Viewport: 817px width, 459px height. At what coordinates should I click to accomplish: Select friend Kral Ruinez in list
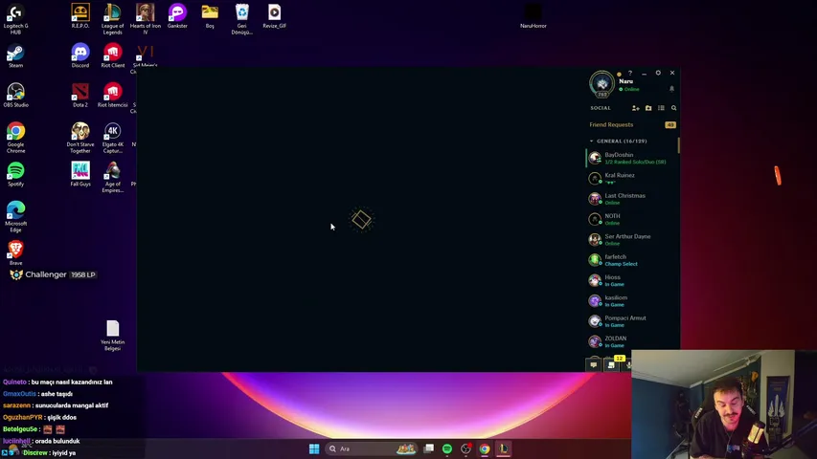pos(631,178)
